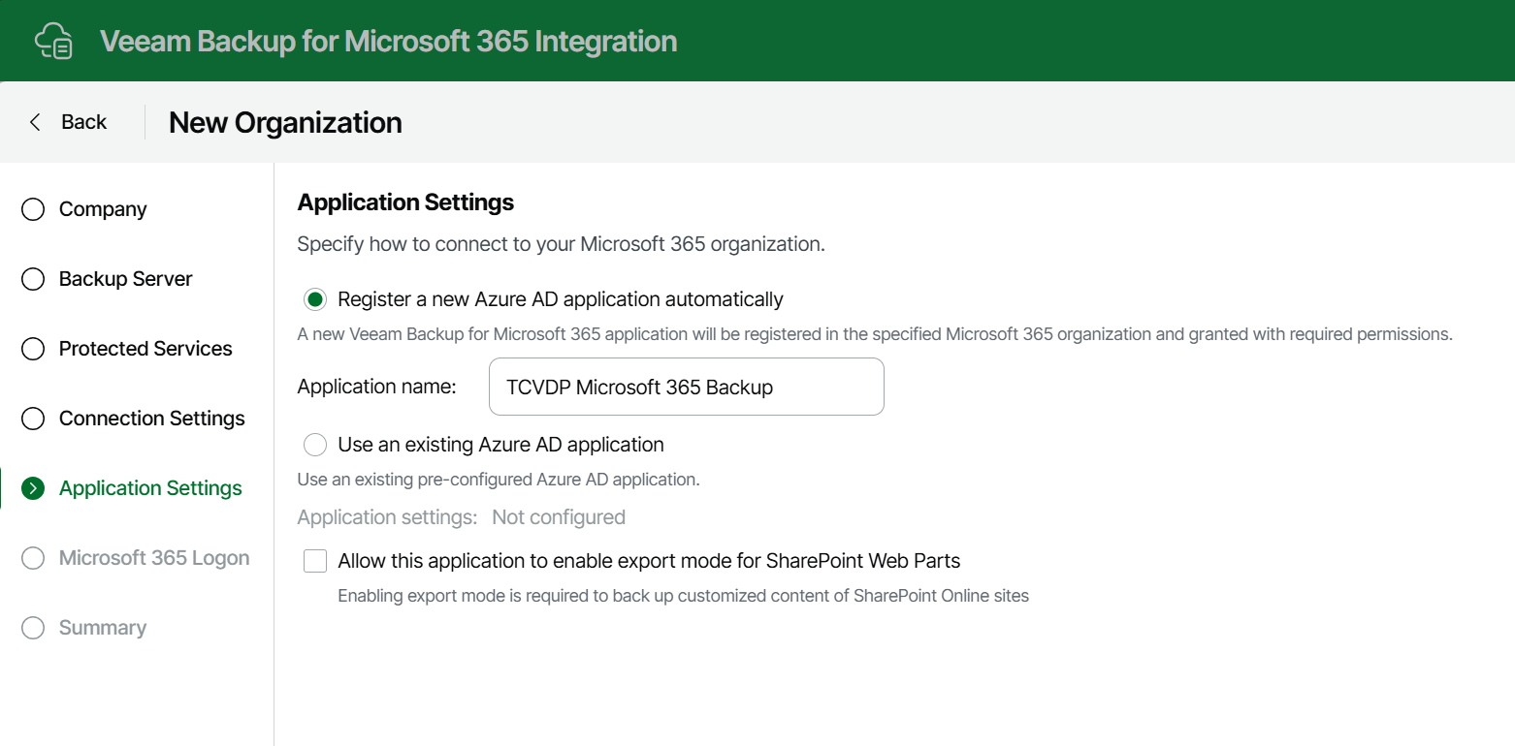Viewport: 1515px width, 746px height.
Task: Click the Protected Services step circle icon
Action: [x=33, y=350]
